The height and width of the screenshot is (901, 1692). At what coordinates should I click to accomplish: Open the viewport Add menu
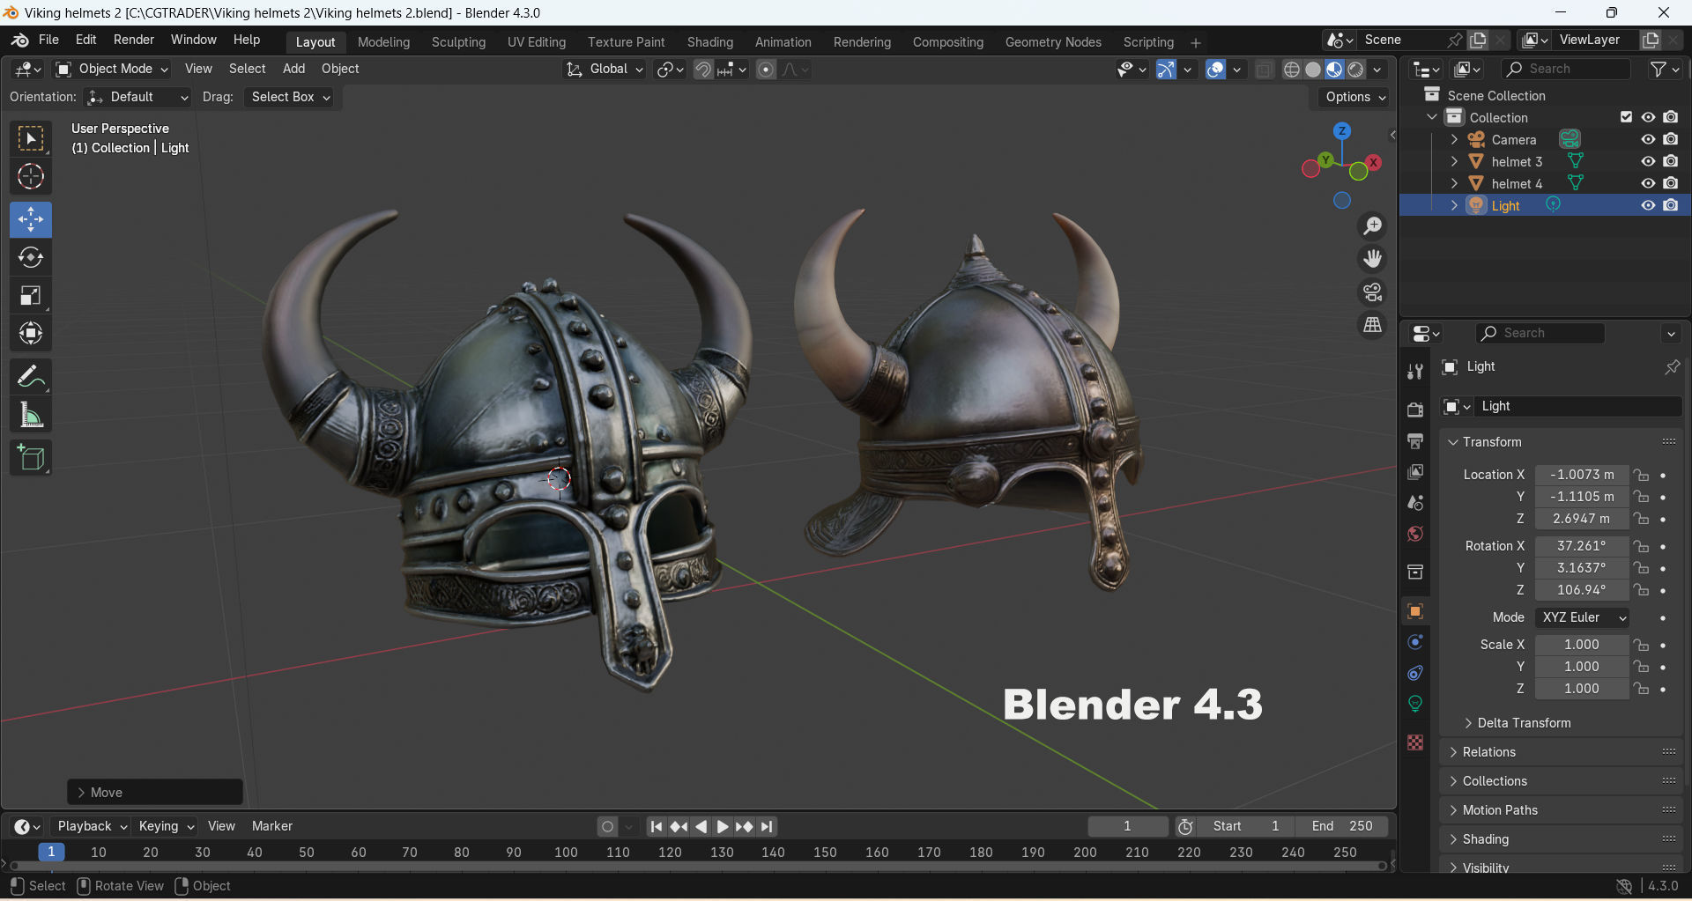click(x=293, y=69)
